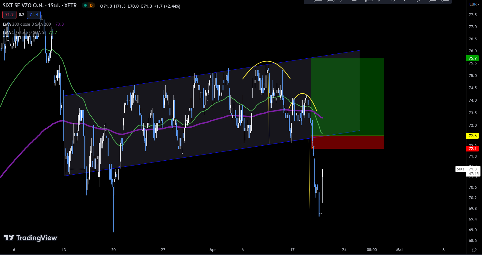The width and height of the screenshot is (482, 255).
Task: Click the red down-arrow marker on the chart
Action: [x=313, y=147]
